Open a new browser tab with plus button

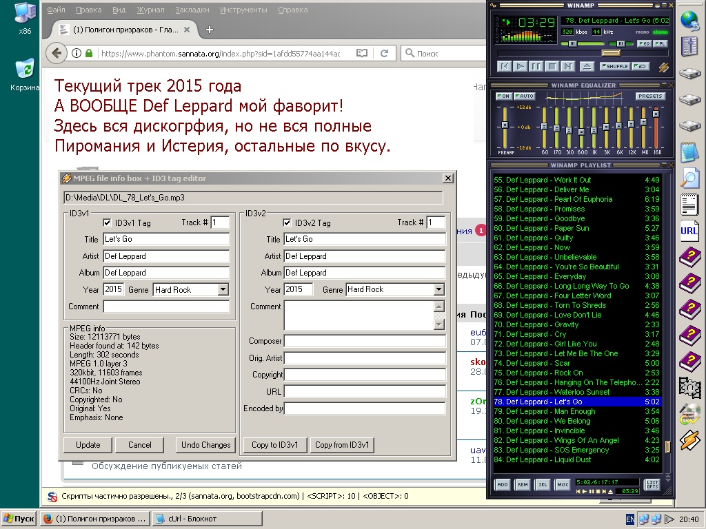(210, 30)
